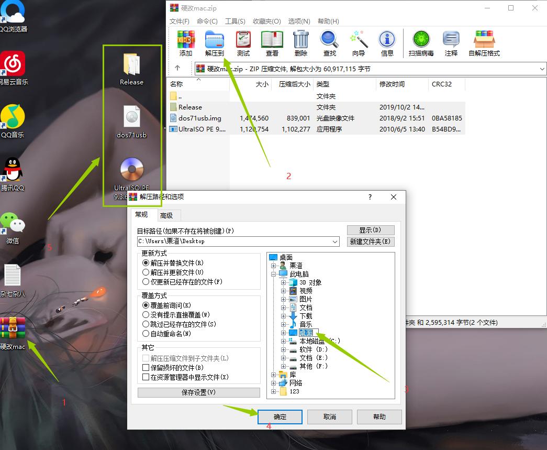Screen dimensions: 547x450
Task: Open the 信息 (Info) toolbar icon
Action: pyautogui.click(x=387, y=42)
